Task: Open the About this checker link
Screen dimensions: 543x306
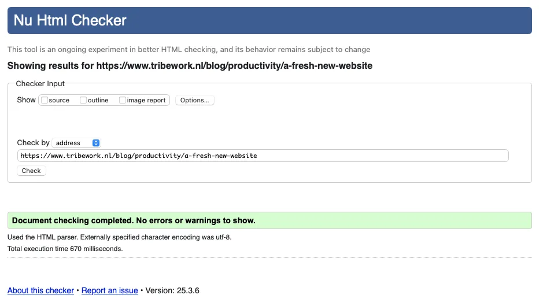Action: pyautogui.click(x=41, y=290)
